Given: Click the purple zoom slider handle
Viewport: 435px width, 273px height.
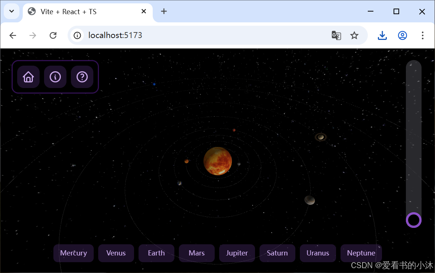Looking at the screenshot, I should click(x=414, y=220).
